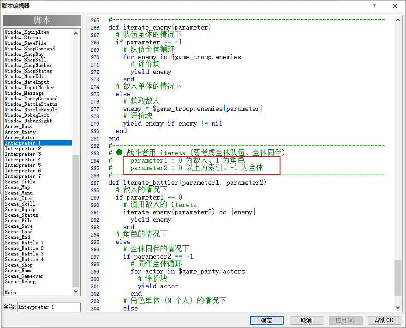Click code editor scroll up arrow
The image size is (406, 328).
pos(398,20)
